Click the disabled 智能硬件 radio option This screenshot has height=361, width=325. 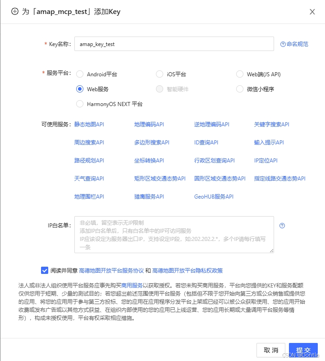[x=160, y=89]
